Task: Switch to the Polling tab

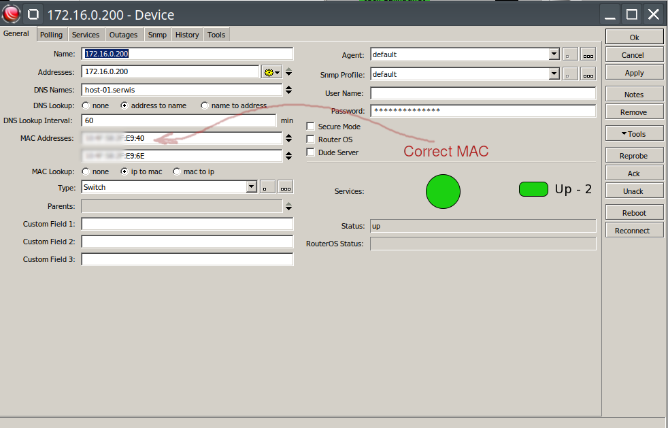Action: click(52, 34)
